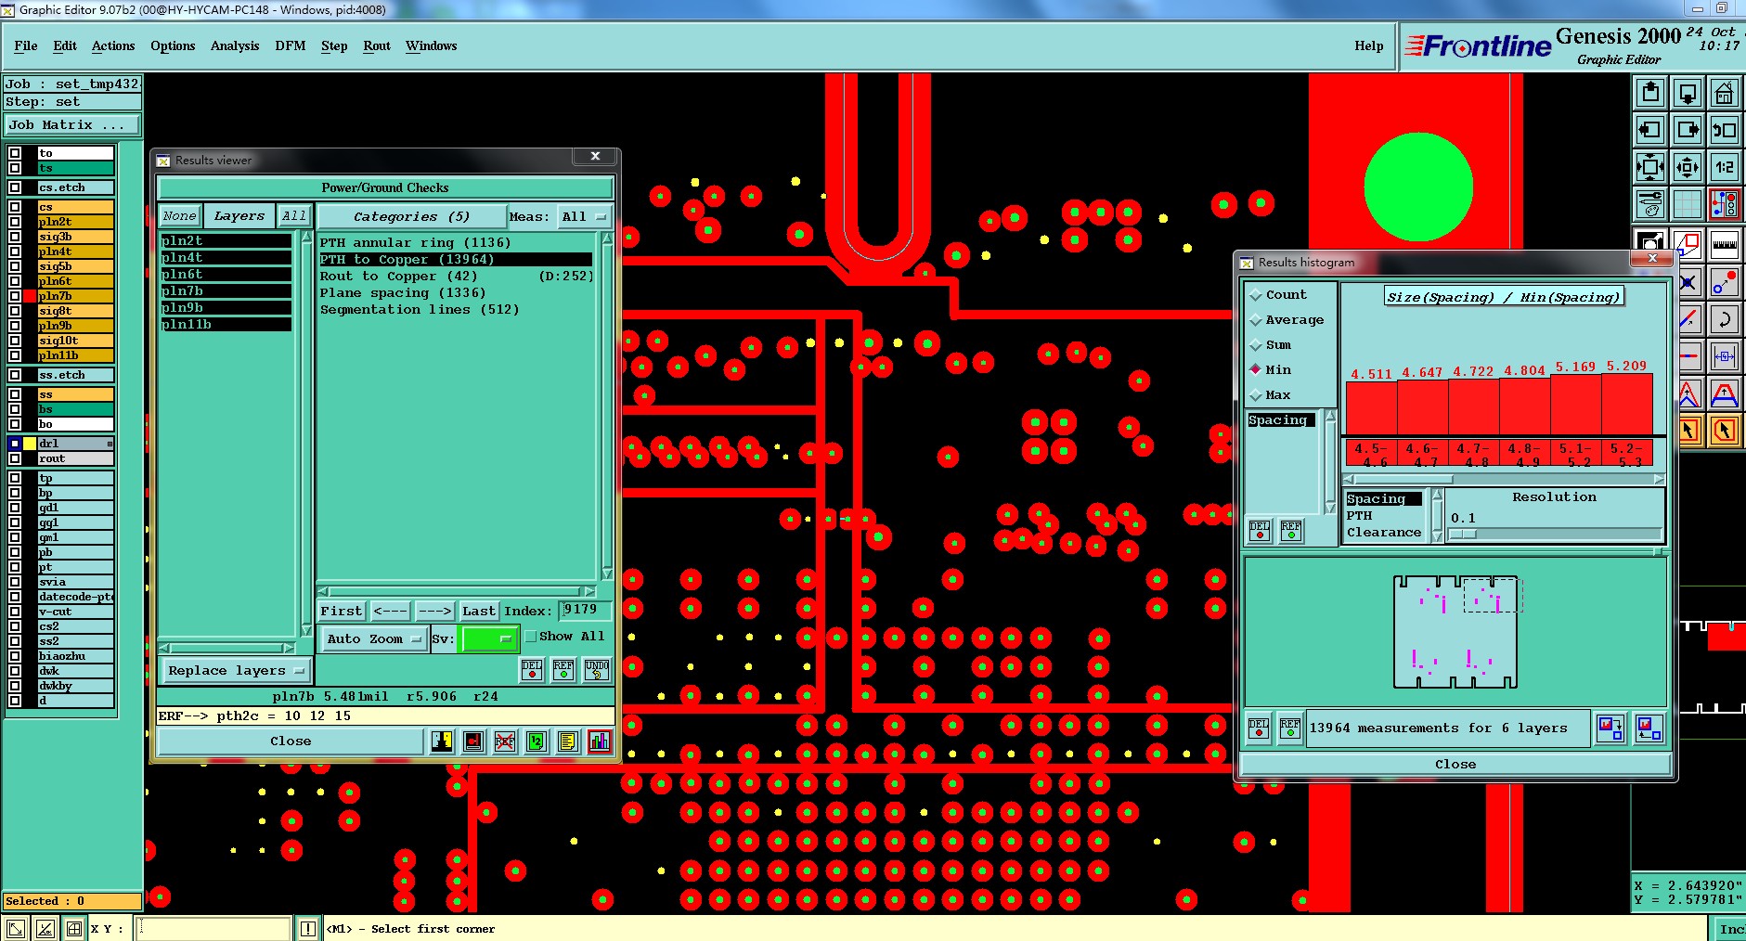Viewport: 1746px width, 941px height.
Task: Click the X Y coordinate input field
Action: 214,928
